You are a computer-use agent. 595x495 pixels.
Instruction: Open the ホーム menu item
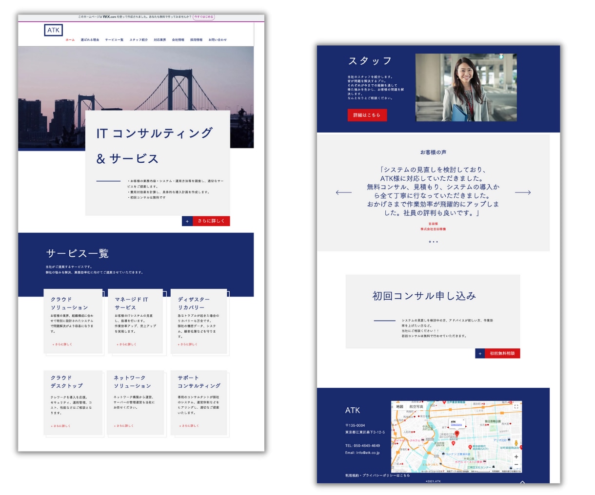[70, 40]
